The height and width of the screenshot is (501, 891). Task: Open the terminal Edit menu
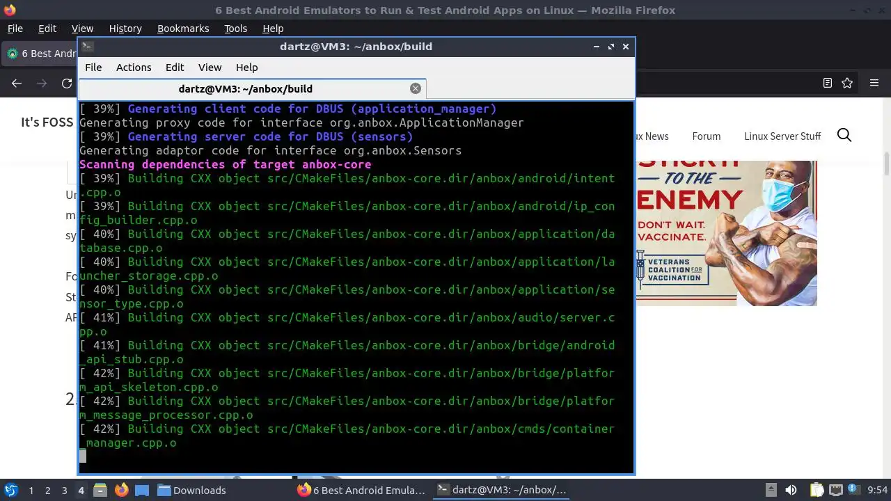(x=175, y=67)
